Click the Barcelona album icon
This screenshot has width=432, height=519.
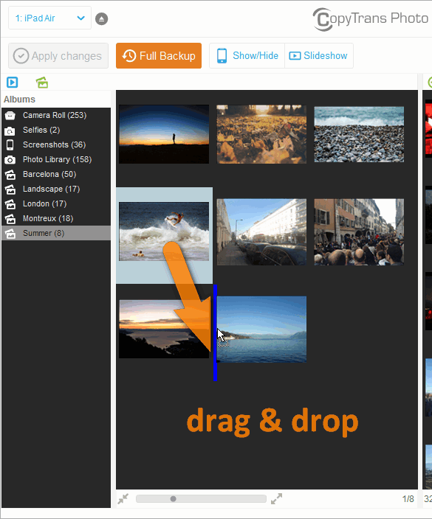click(10, 175)
